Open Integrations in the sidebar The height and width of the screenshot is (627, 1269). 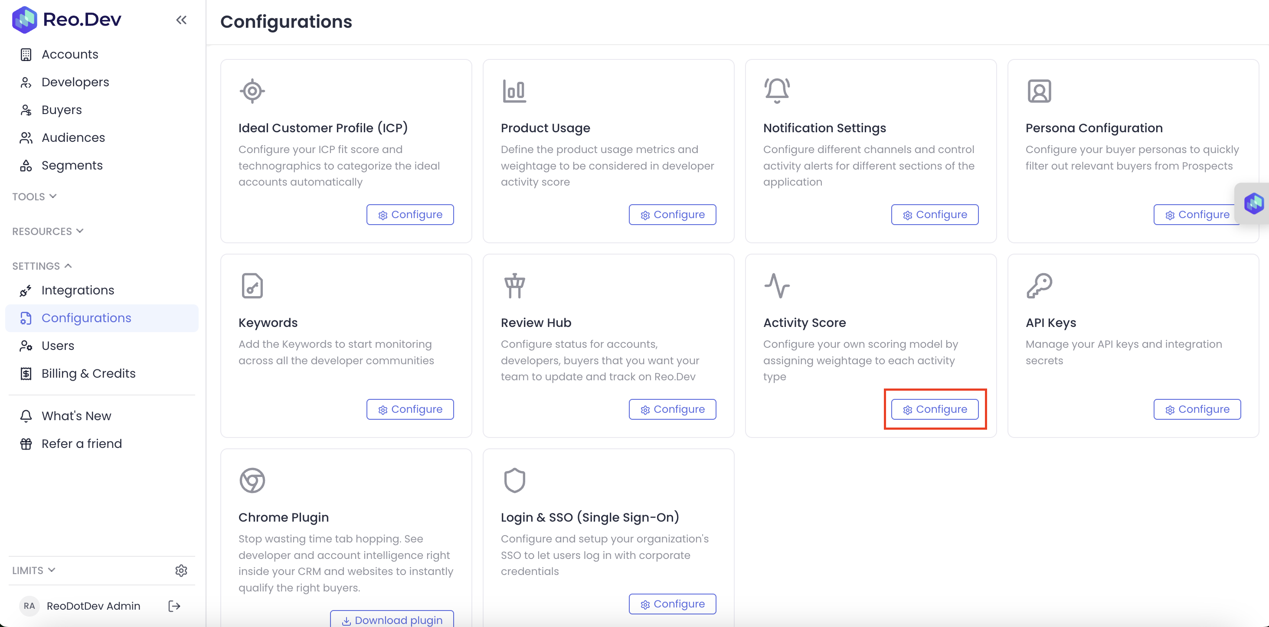[78, 290]
